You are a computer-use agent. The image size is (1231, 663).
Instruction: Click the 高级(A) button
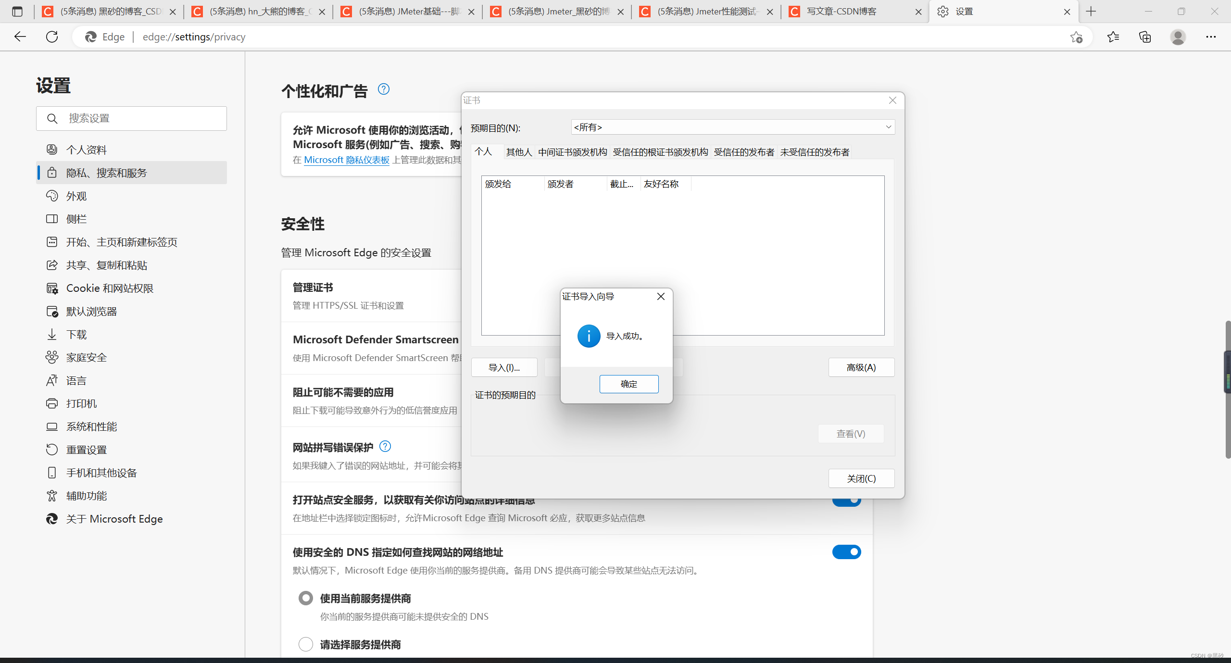861,368
